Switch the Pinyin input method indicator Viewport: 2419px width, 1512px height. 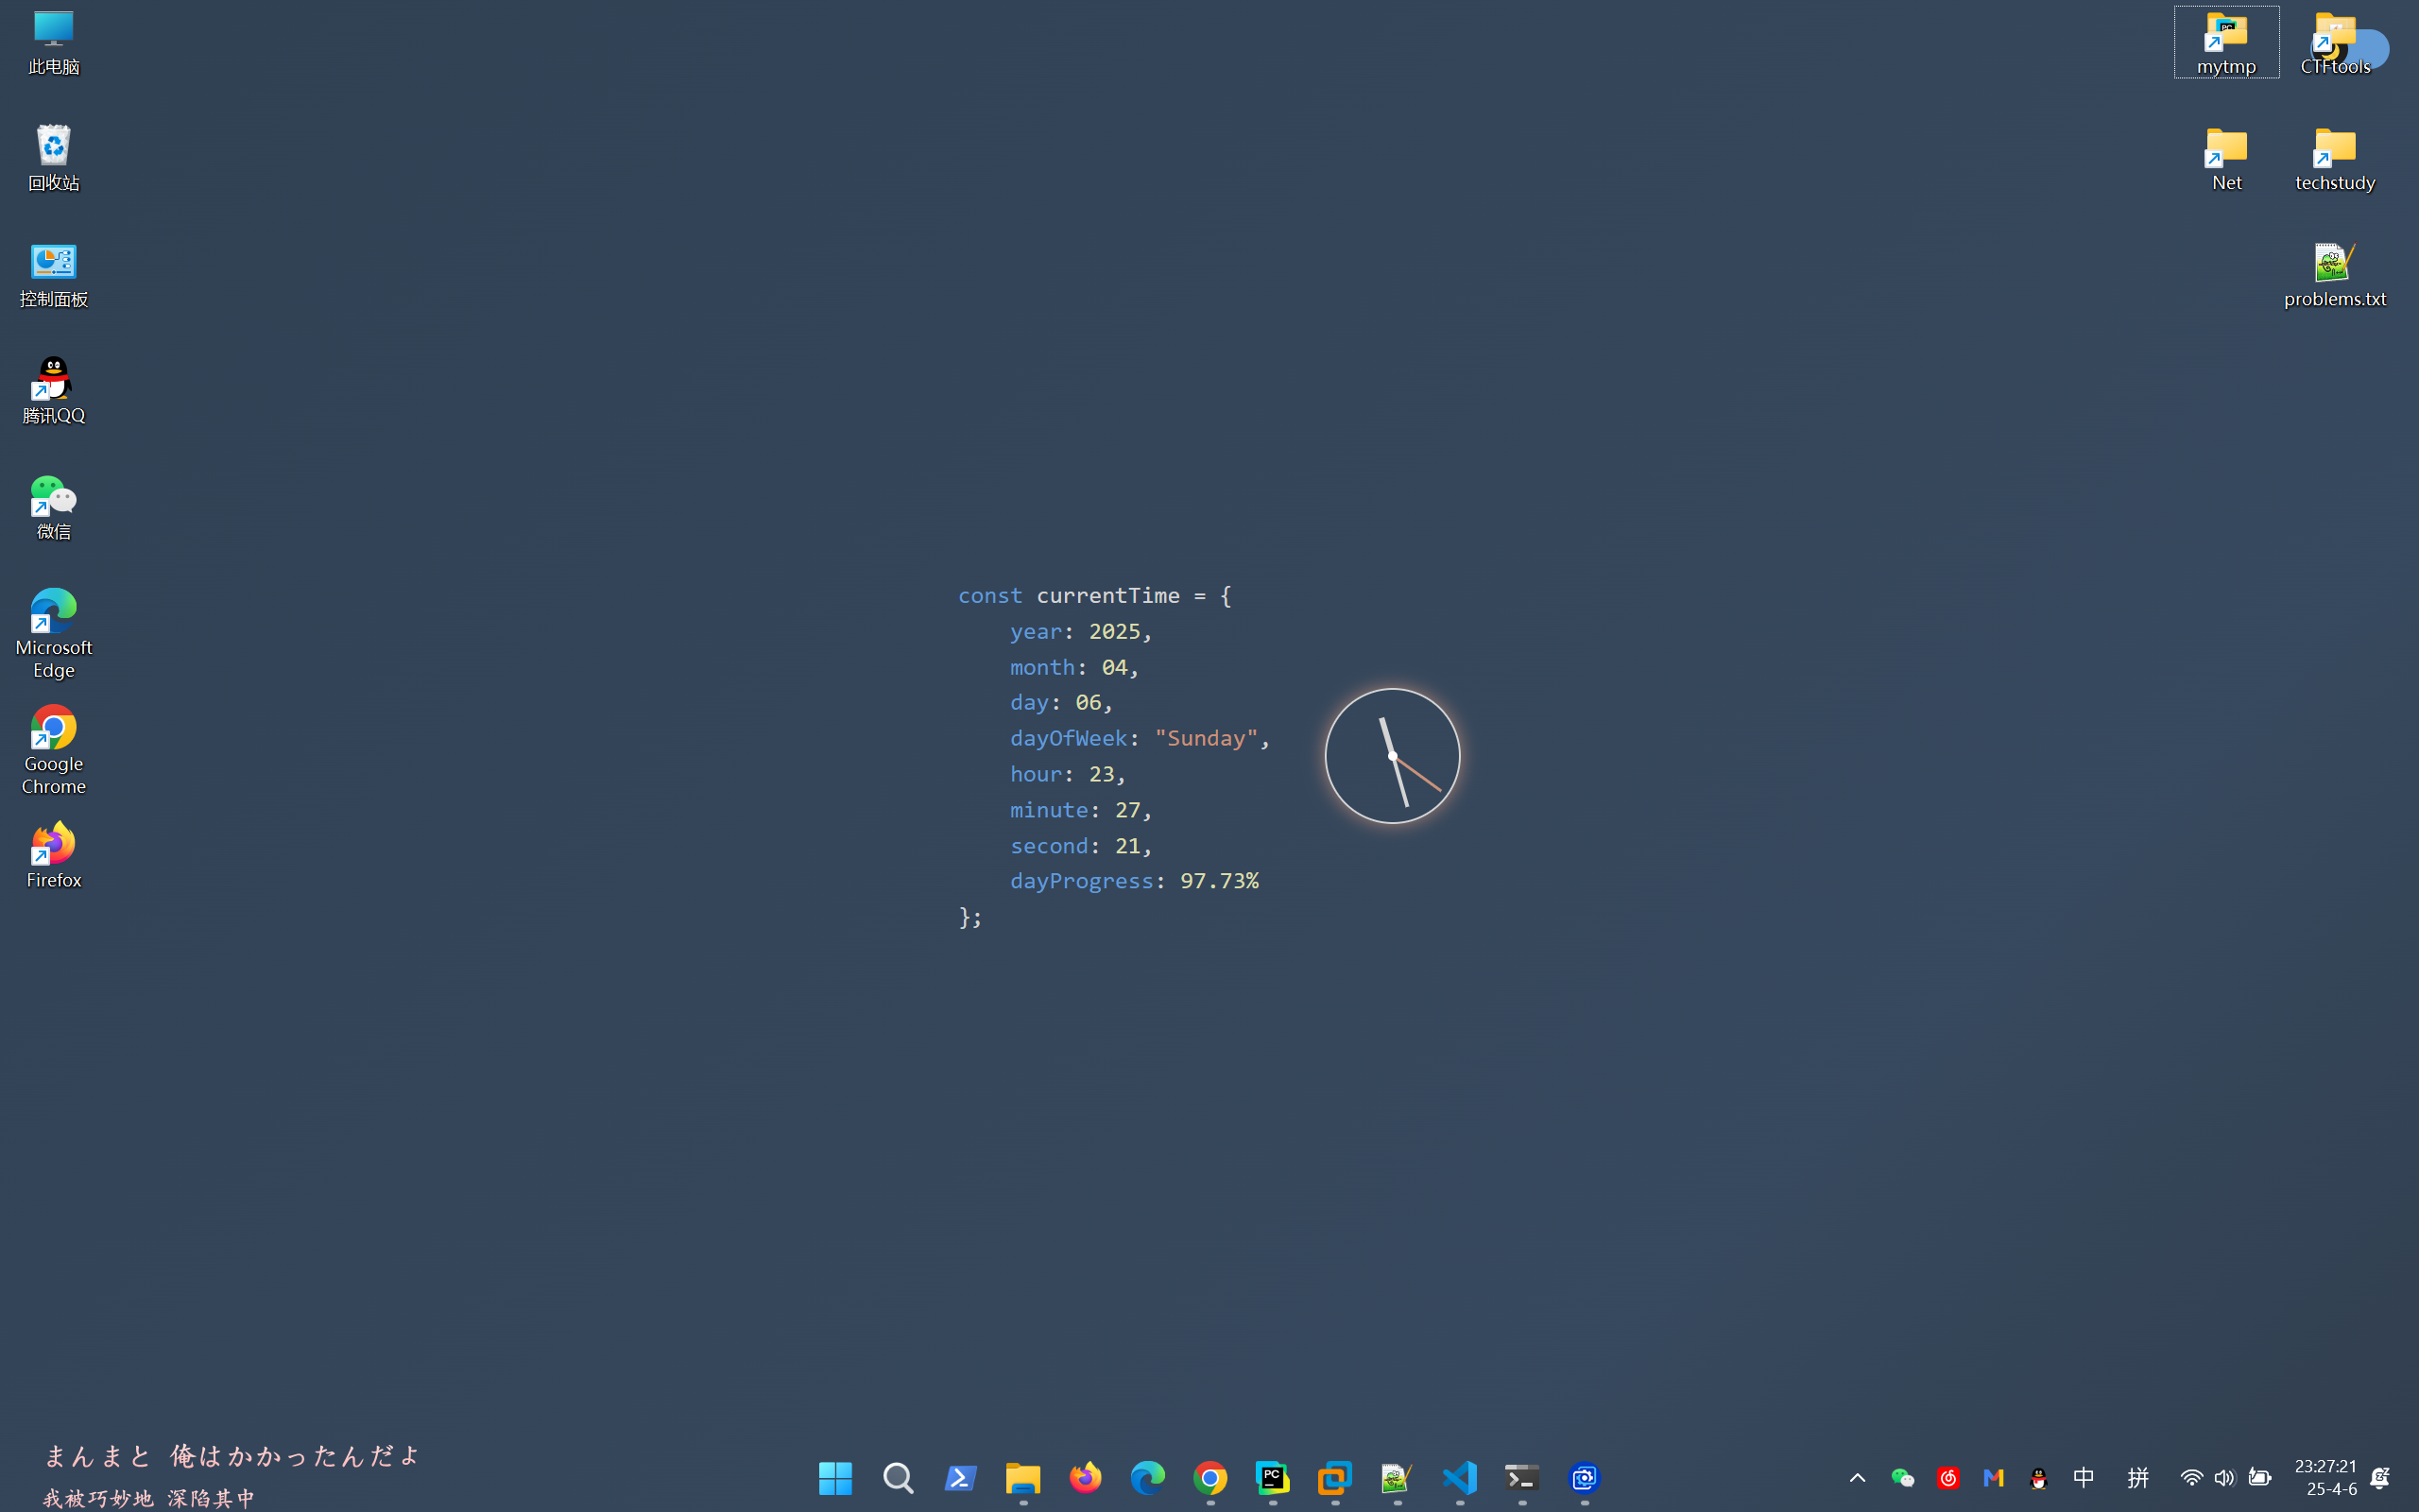point(2137,1477)
